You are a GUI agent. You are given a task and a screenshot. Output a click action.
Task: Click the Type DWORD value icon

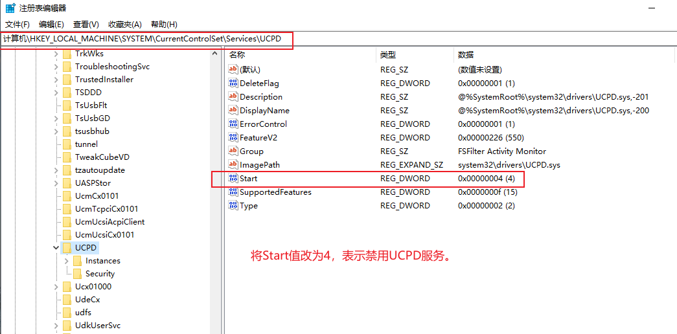click(233, 205)
